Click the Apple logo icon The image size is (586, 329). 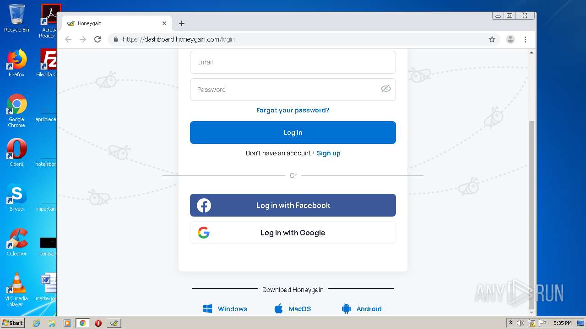click(278, 309)
